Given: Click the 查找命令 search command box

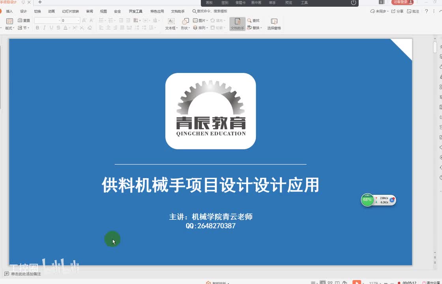Looking at the screenshot, I should point(210,11).
